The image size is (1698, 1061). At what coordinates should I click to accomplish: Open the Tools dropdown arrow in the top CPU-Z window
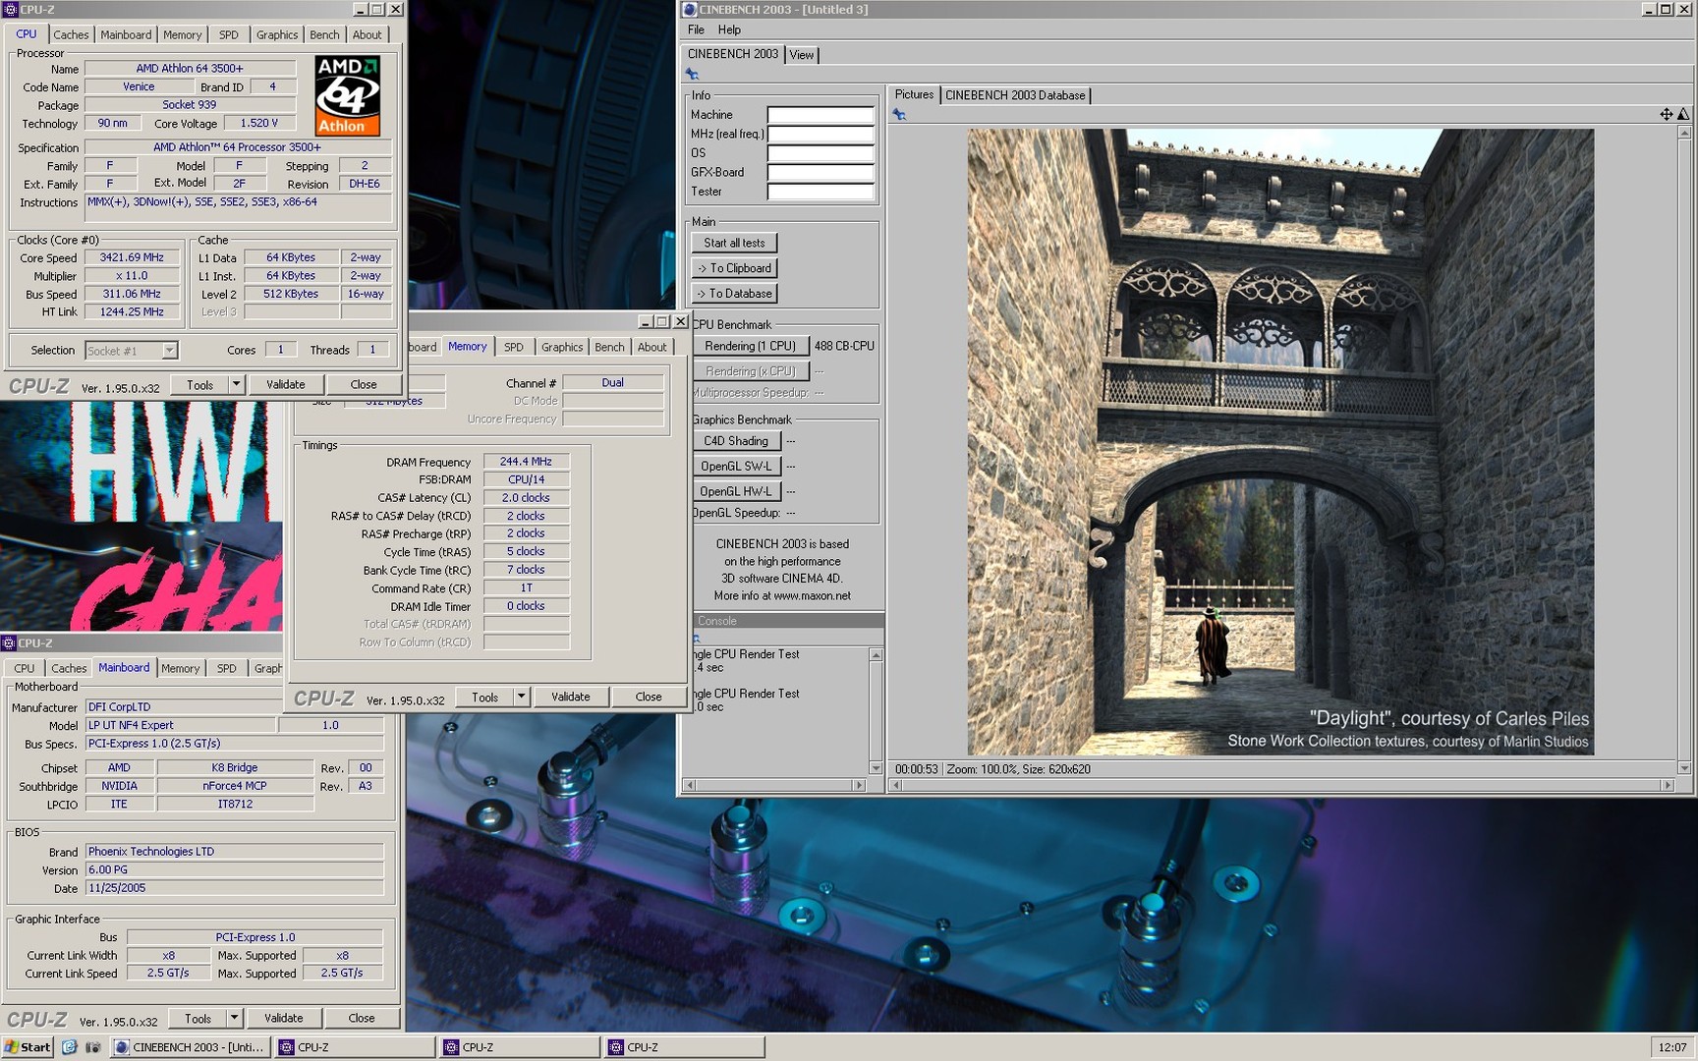[x=236, y=385]
